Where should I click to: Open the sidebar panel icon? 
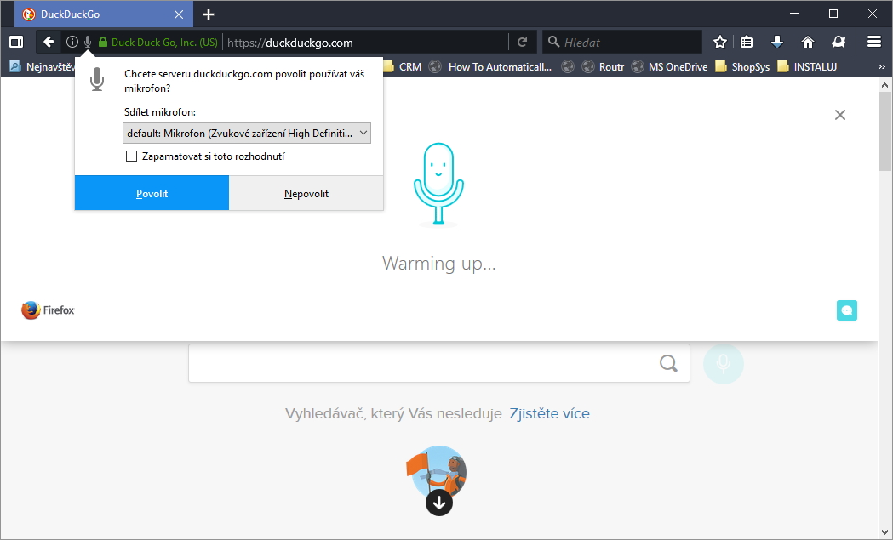16,42
